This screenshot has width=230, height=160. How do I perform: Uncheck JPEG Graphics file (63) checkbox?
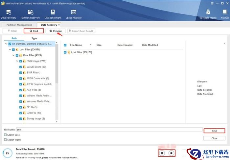click(20, 84)
